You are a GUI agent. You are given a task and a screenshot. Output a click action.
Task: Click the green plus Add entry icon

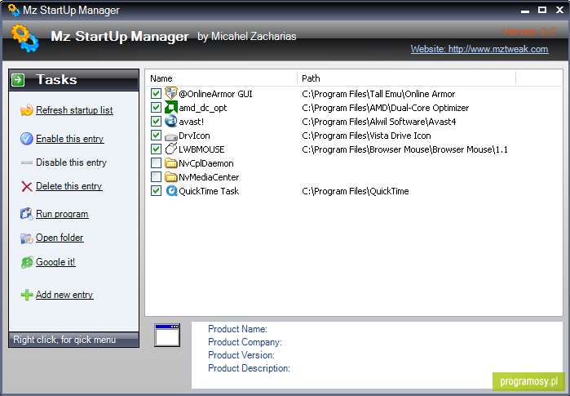tap(27, 295)
